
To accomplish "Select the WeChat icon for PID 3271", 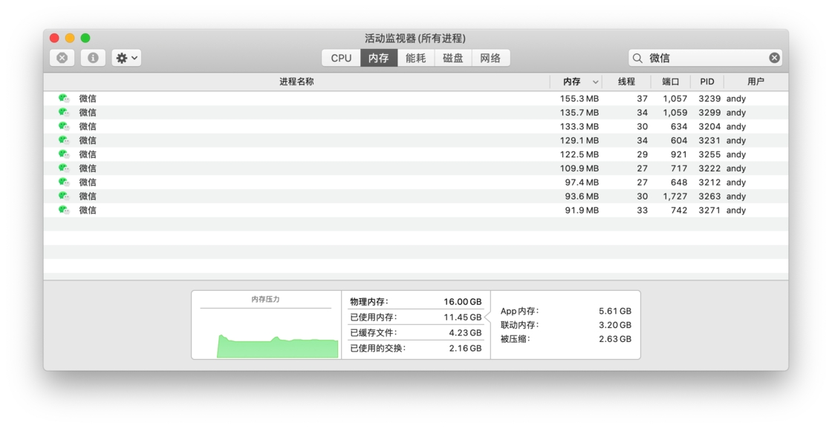I will (x=64, y=211).
